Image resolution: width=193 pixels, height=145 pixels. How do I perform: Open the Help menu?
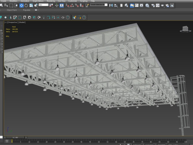click(x=92, y=1)
